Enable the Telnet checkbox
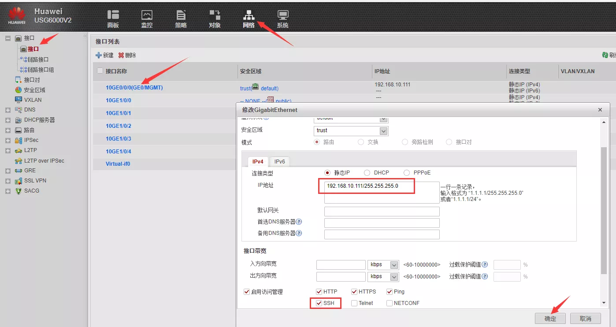This screenshot has height=327, width=616. pos(354,303)
